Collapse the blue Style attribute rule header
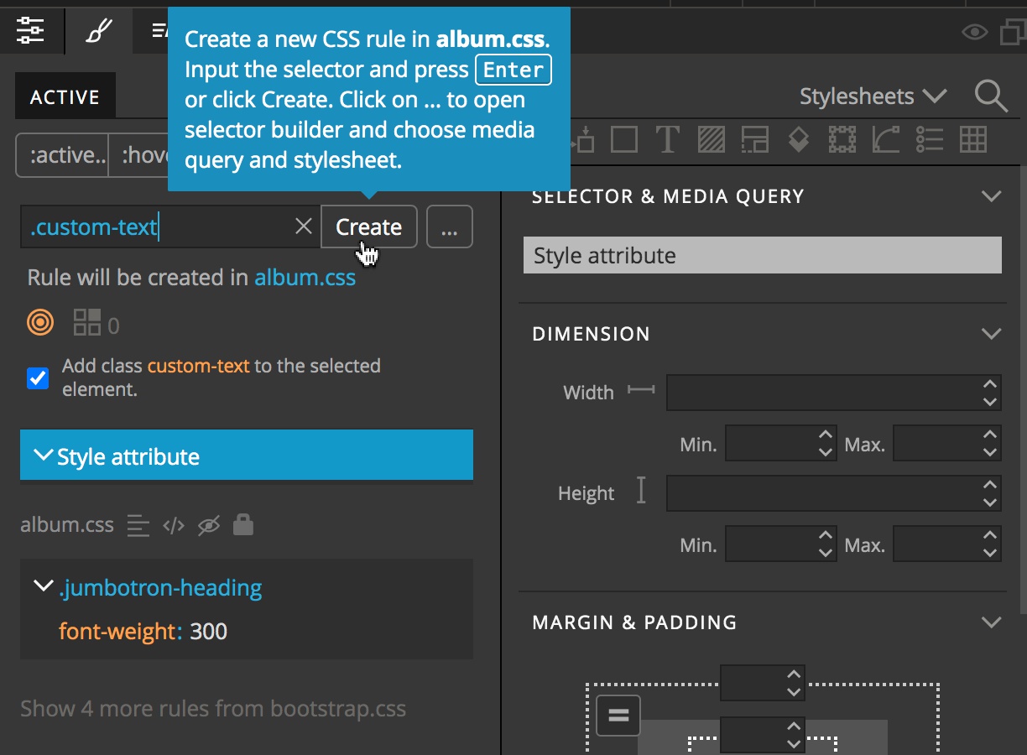Viewport: 1027px width, 755px height. coord(247,456)
